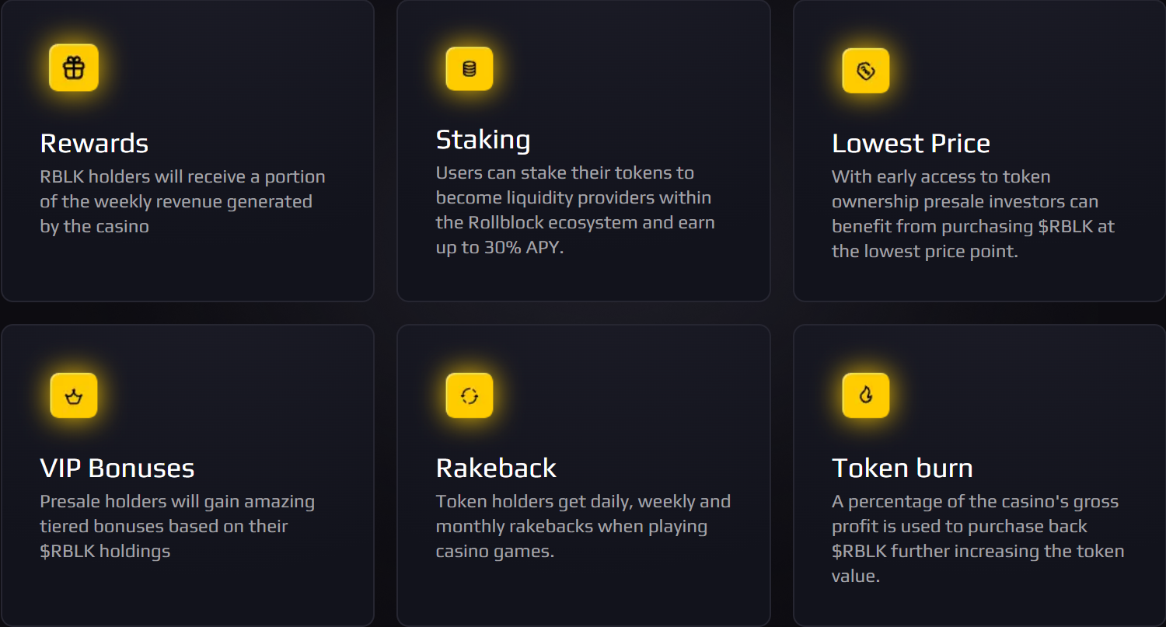Click the weekly revenue description under Rewards

(183, 201)
